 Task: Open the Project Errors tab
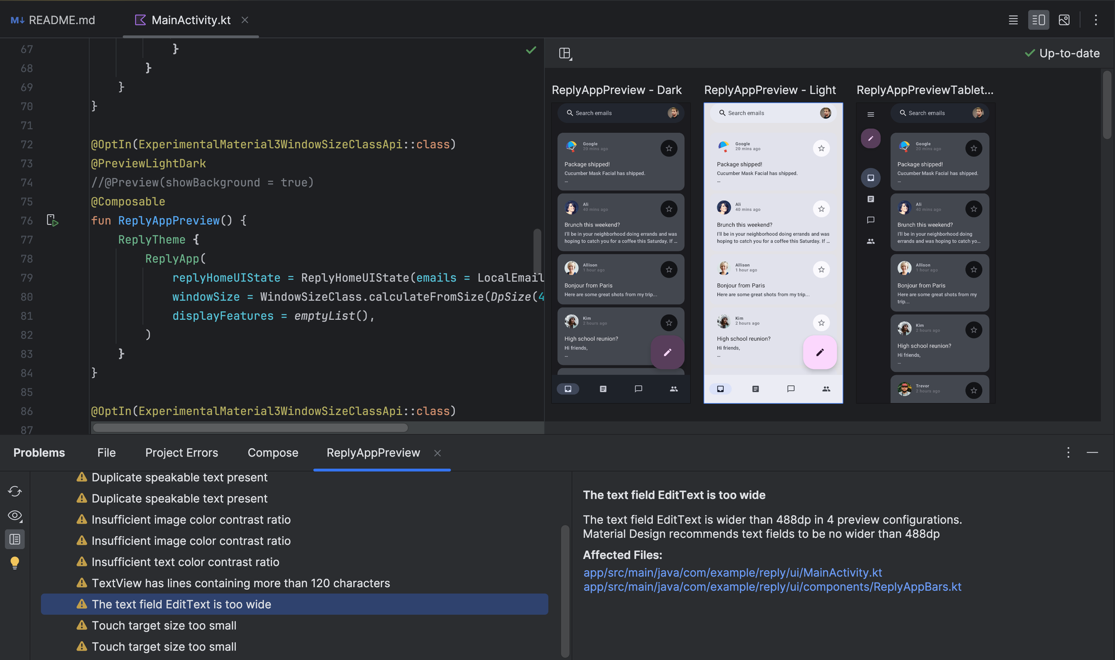point(181,453)
